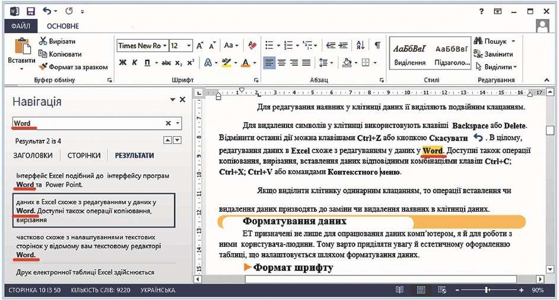Open font name combo box Times New Ro
The width and height of the screenshot is (559, 300).
pyautogui.click(x=142, y=46)
